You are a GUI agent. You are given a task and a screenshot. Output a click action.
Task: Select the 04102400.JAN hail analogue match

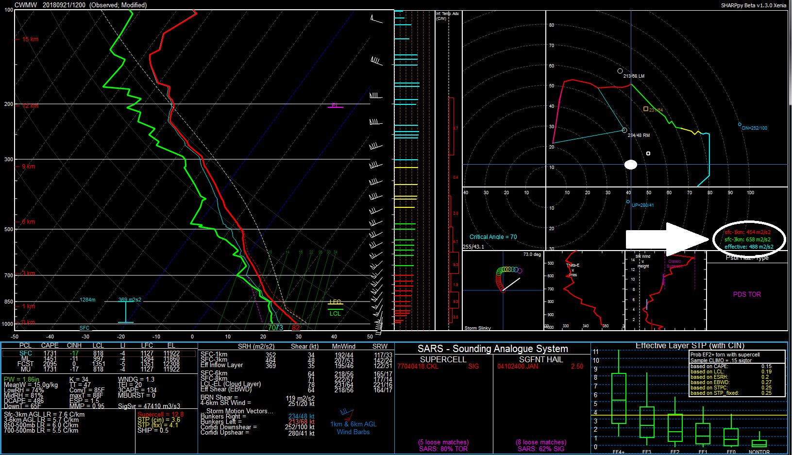518,366
